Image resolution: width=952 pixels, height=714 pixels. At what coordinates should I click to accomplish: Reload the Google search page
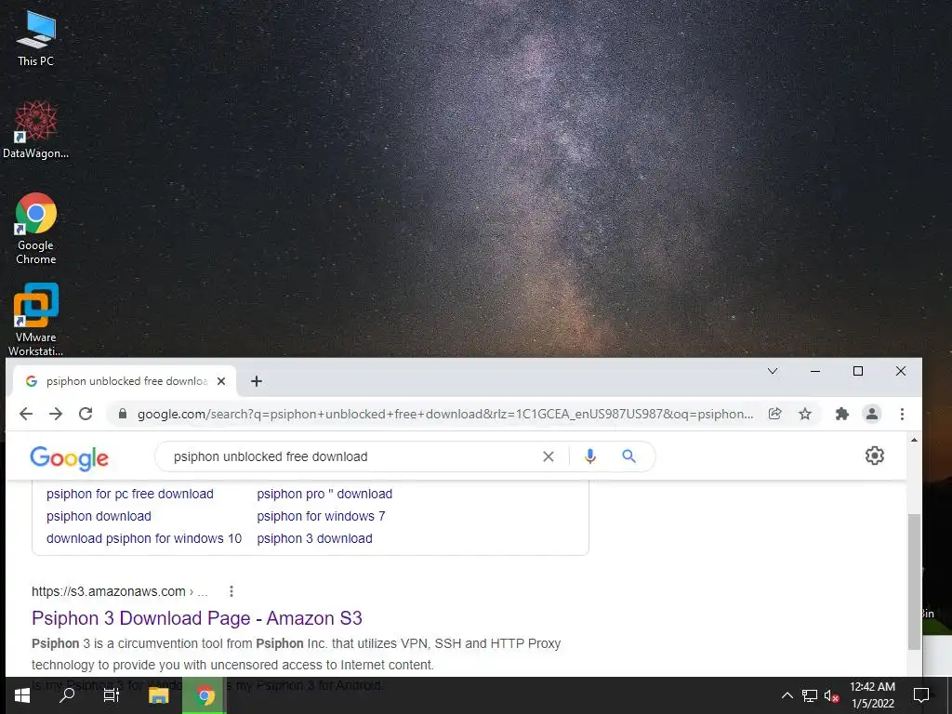pos(86,414)
